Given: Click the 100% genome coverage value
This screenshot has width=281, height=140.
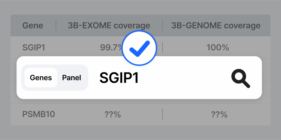Looking at the screenshot, I should click(218, 48).
